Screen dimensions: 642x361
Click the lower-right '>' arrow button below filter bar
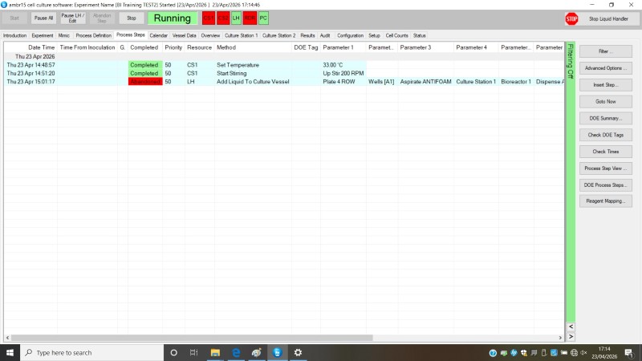pos(571,336)
